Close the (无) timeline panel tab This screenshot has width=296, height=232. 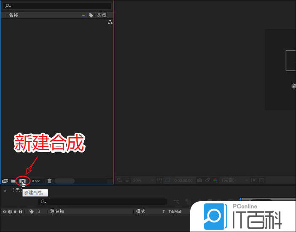pyautogui.click(x=5, y=191)
